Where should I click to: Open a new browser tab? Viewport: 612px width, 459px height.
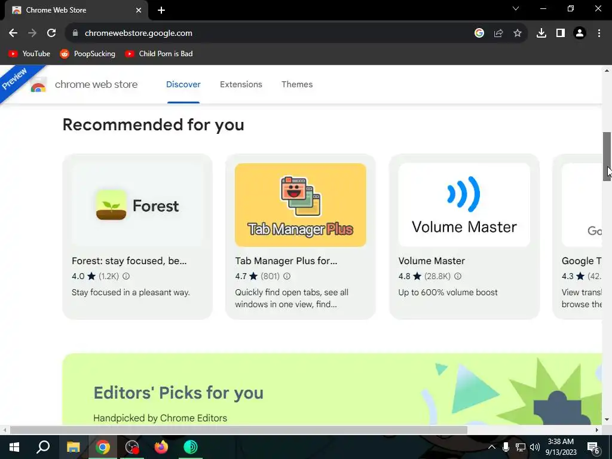(x=161, y=10)
